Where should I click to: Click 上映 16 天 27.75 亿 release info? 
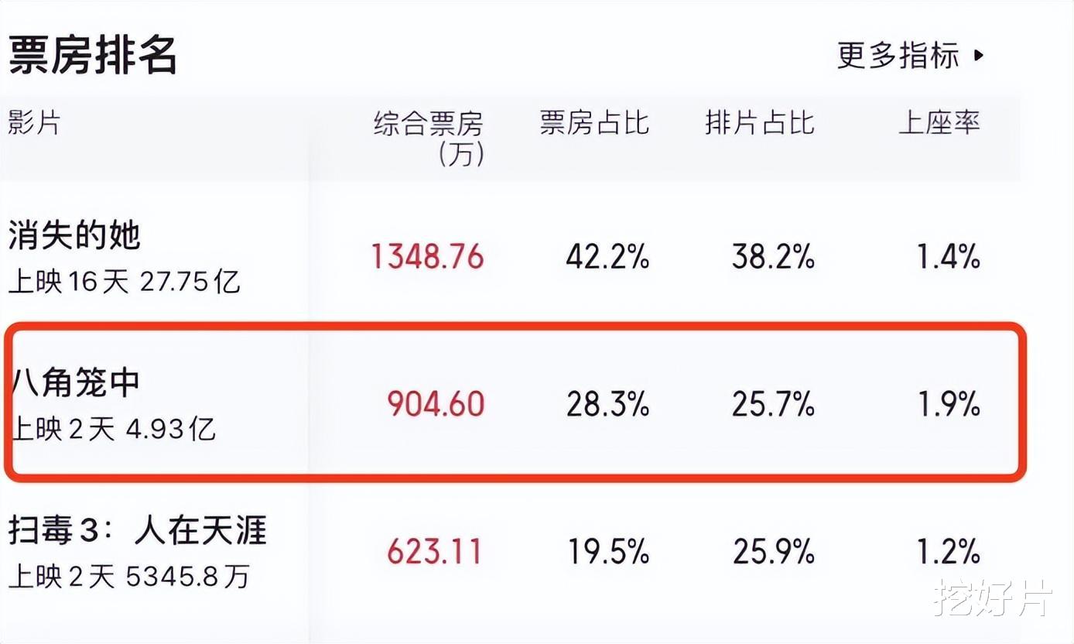tap(124, 283)
